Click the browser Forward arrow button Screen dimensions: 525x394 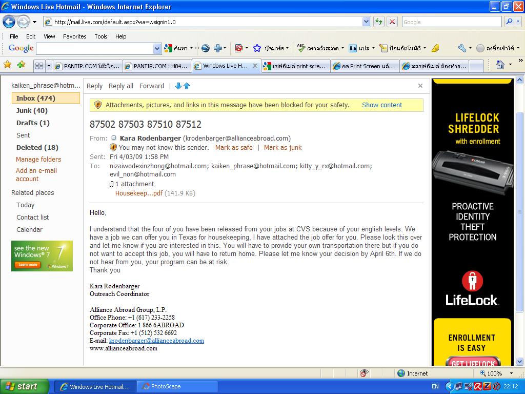[23, 22]
